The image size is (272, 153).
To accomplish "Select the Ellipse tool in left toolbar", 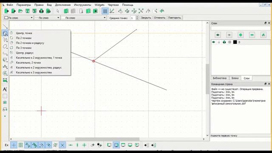I will [x=5, y=46].
